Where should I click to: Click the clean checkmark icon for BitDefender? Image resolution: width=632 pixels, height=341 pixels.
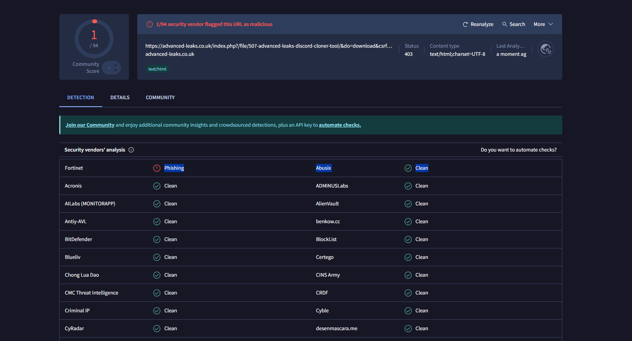pyautogui.click(x=157, y=239)
